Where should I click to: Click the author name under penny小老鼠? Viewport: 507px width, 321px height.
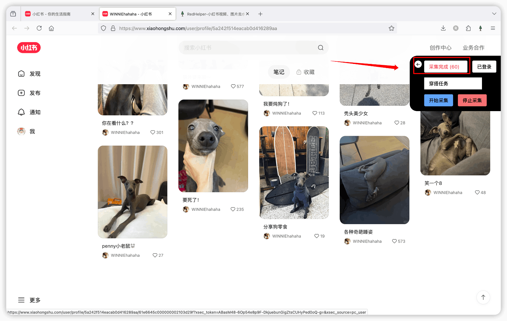tap(125, 255)
